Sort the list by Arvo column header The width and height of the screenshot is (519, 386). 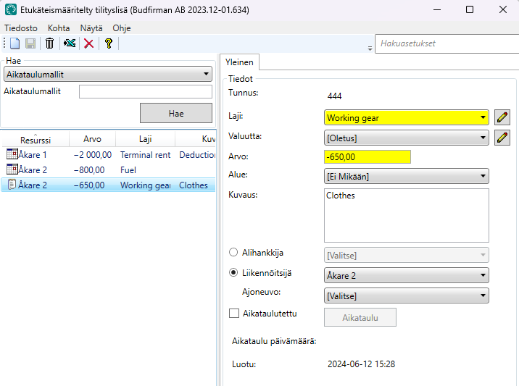(x=92, y=139)
